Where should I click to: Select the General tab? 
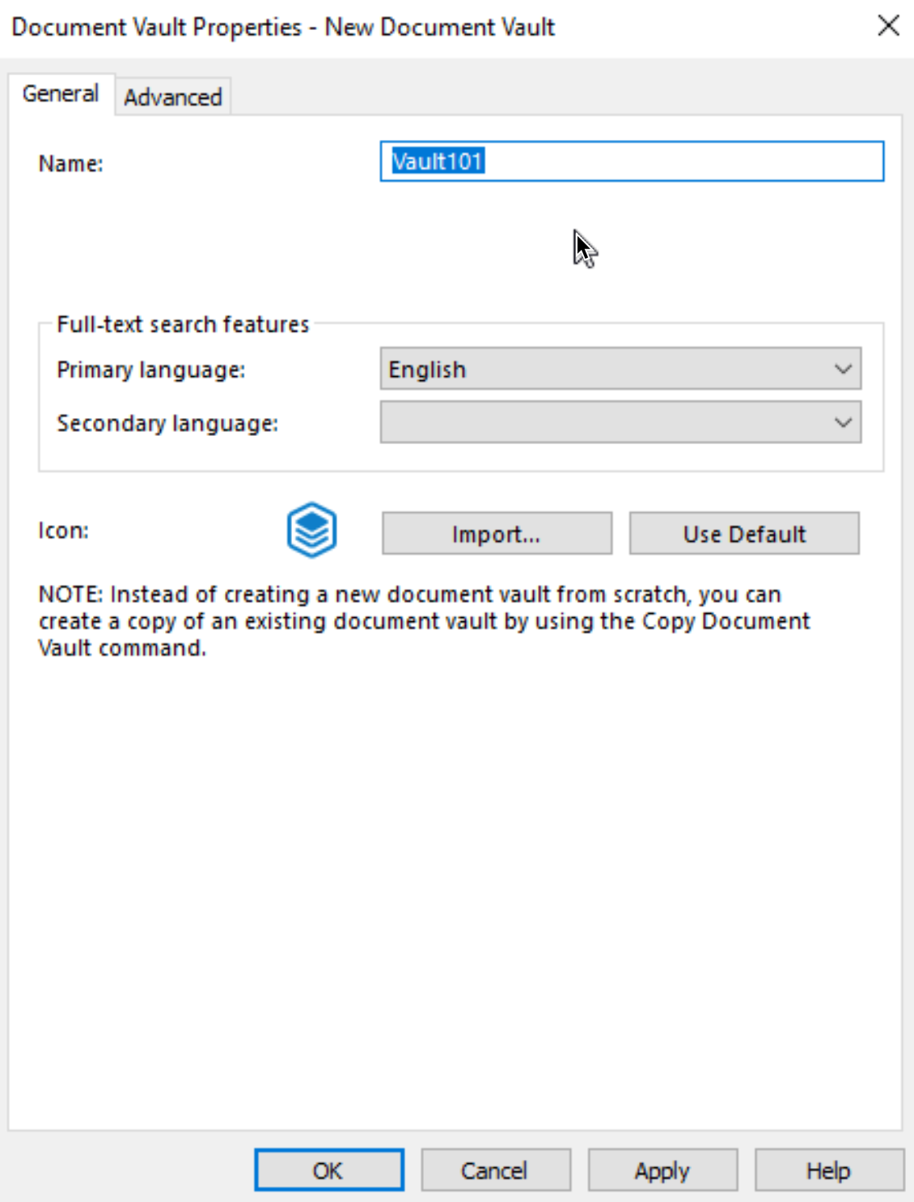coord(61,94)
